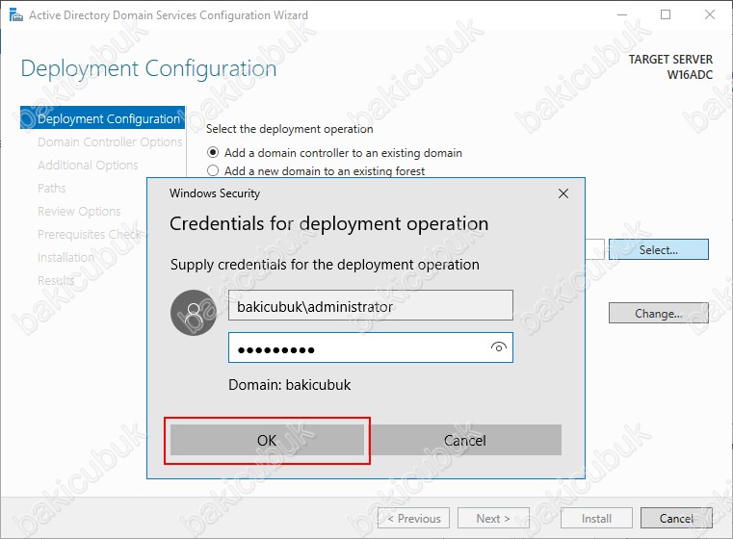Click the Install button

(x=596, y=518)
